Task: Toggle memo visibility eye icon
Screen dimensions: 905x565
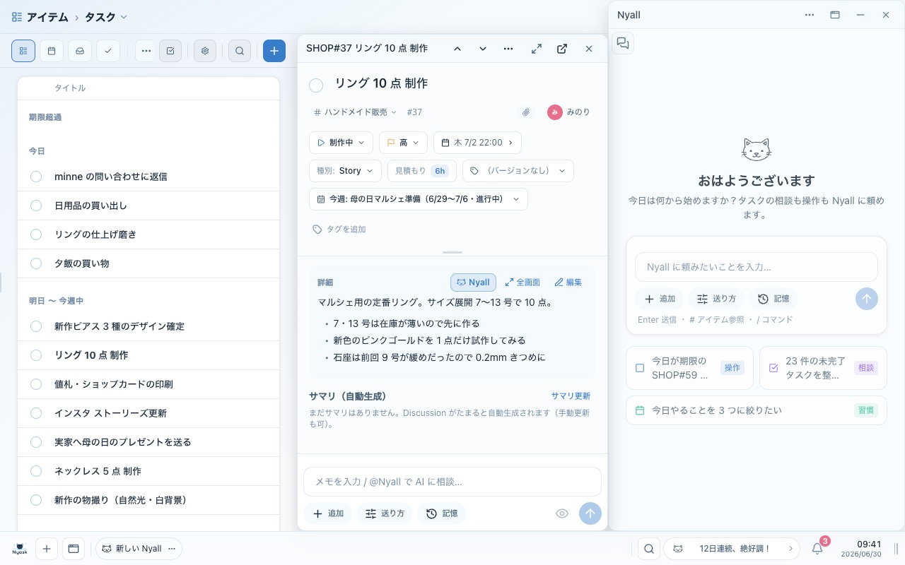Action: (562, 513)
